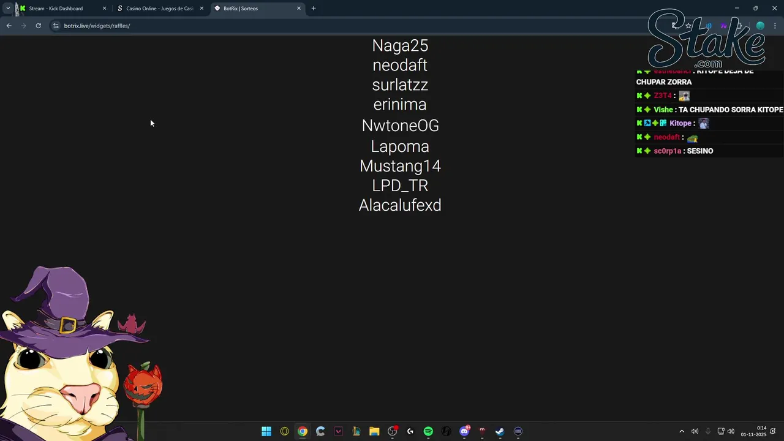784x441 pixels.
Task: Open the site information icon in address bar
Action: pos(56,26)
